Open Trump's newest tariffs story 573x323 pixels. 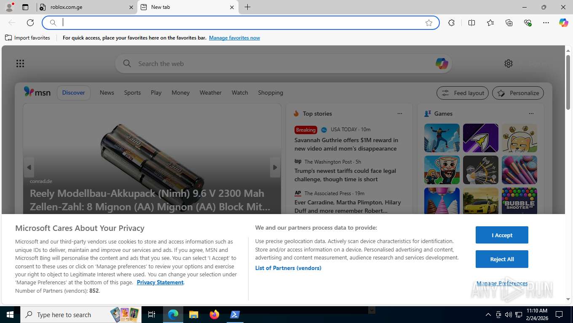pos(345,175)
